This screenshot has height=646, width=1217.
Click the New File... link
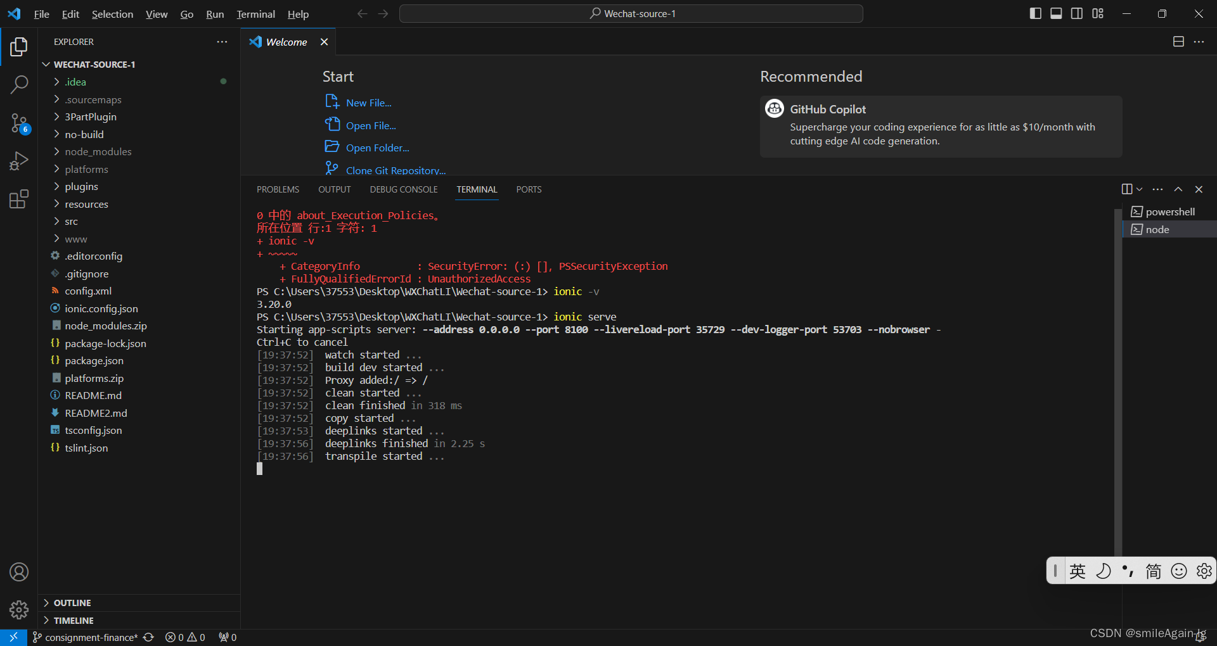tap(368, 103)
